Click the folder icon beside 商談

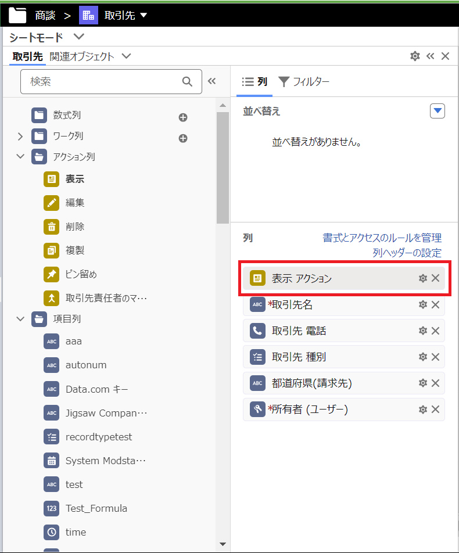tap(17, 15)
